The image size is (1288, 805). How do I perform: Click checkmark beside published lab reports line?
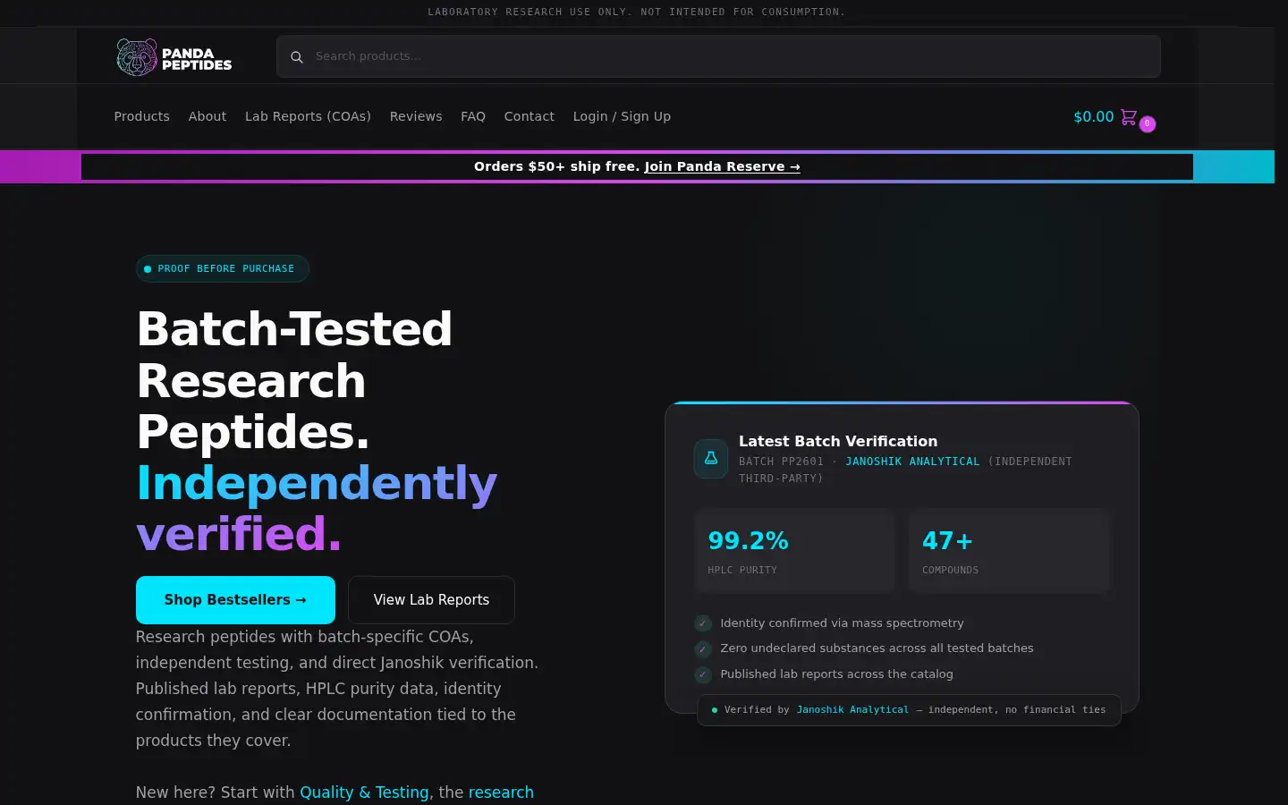(703, 674)
